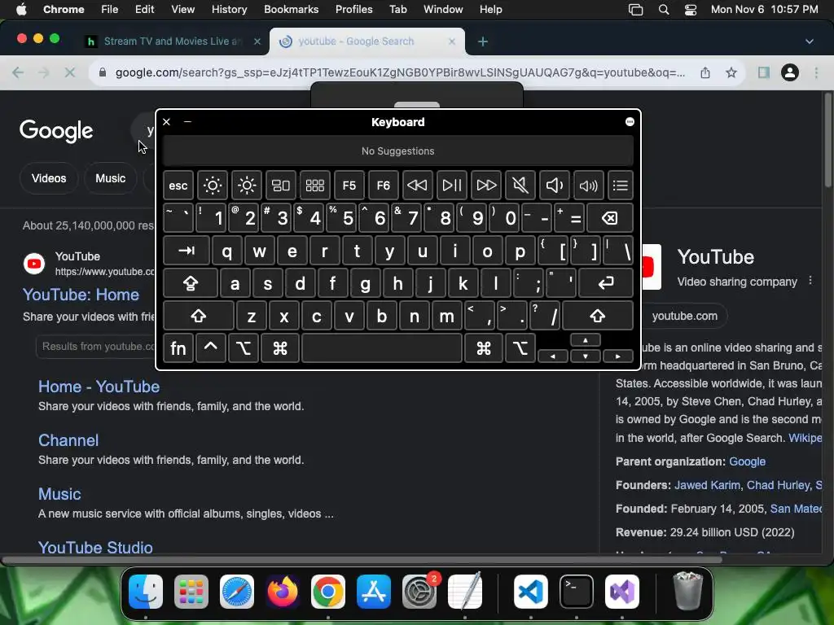This screenshot has width=834, height=625.
Task: Toggle the right shift key on the keyboard panel
Action: point(597,316)
